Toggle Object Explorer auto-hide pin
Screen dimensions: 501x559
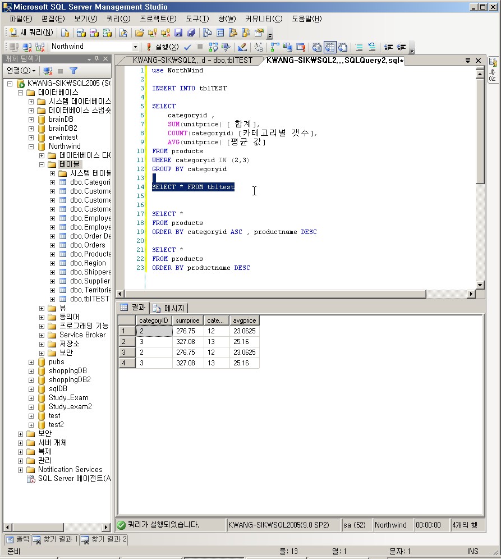pos(96,58)
